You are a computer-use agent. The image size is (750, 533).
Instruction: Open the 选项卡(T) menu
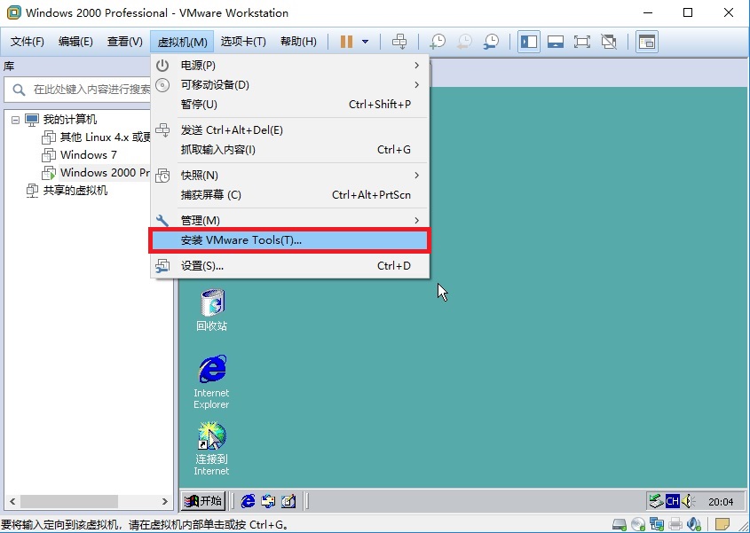click(x=243, y=42)
